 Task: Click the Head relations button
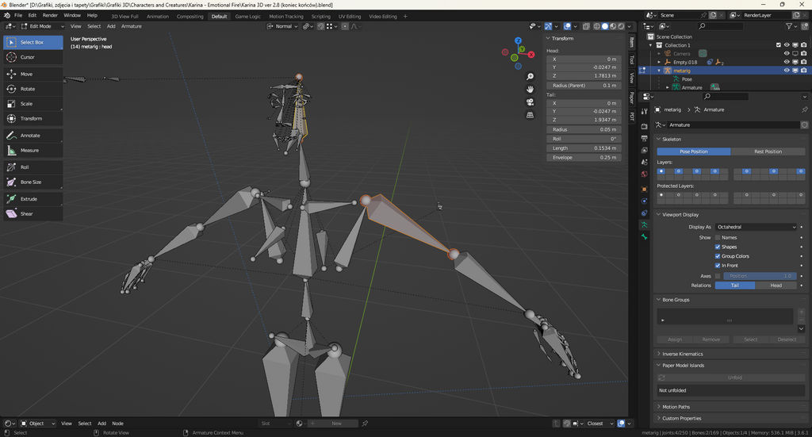[776, 286]
